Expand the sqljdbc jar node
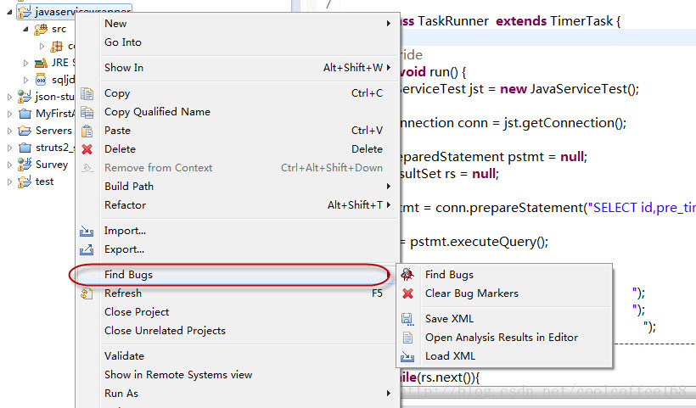 tap(26, 80)
